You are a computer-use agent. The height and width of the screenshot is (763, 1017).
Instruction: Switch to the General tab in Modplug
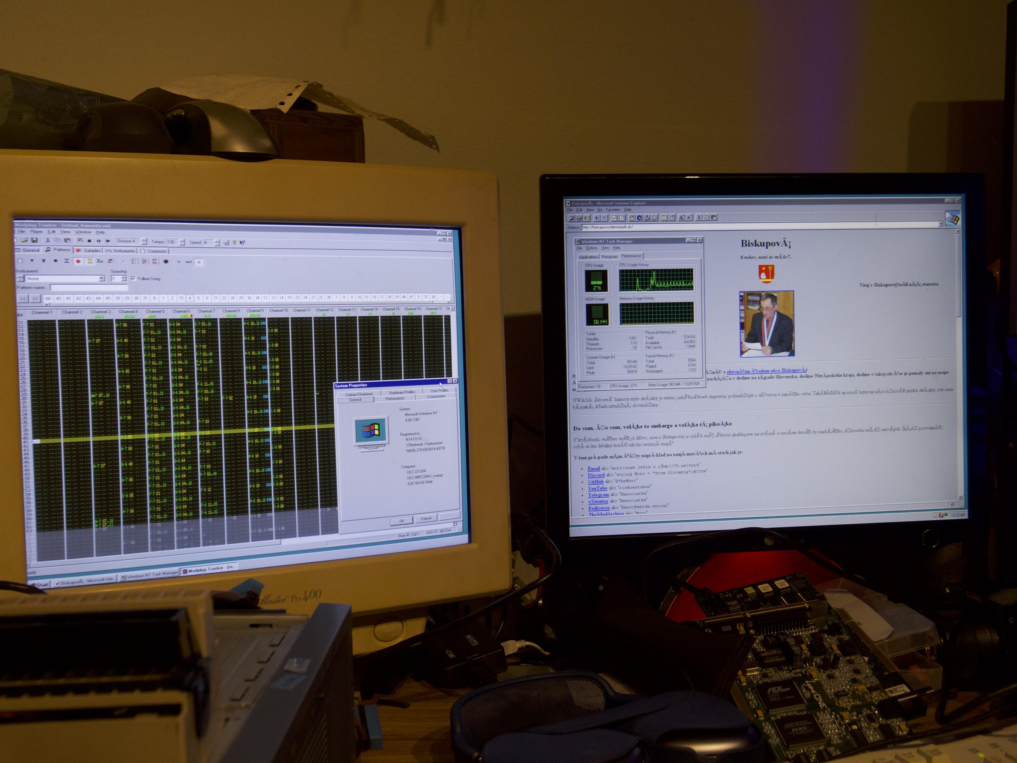pos(28,250)
